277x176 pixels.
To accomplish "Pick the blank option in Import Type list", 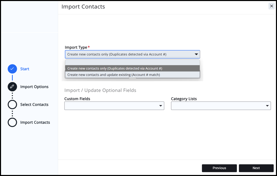I will (x=132, y=63).
